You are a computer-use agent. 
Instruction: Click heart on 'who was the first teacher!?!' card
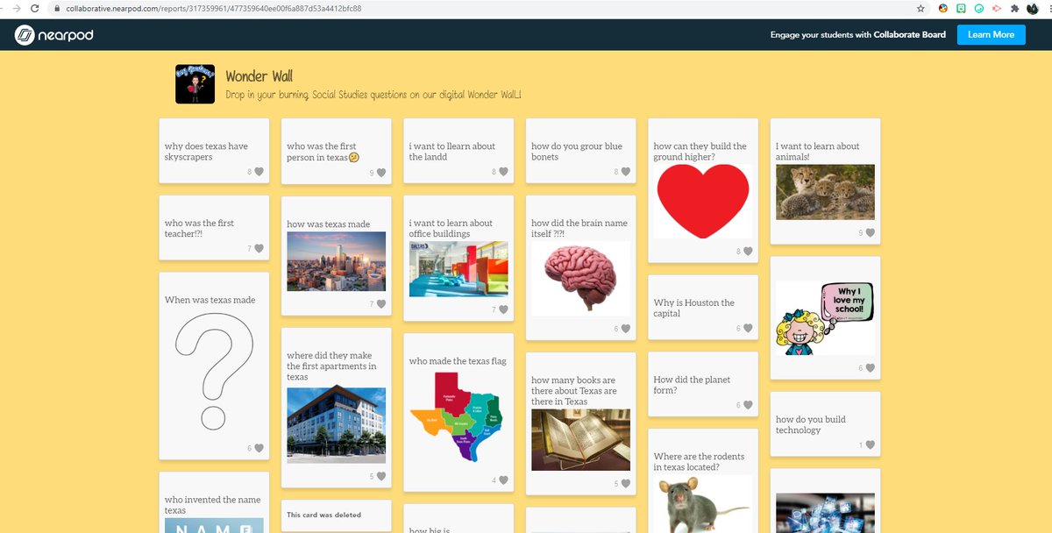tap(259, 249)
